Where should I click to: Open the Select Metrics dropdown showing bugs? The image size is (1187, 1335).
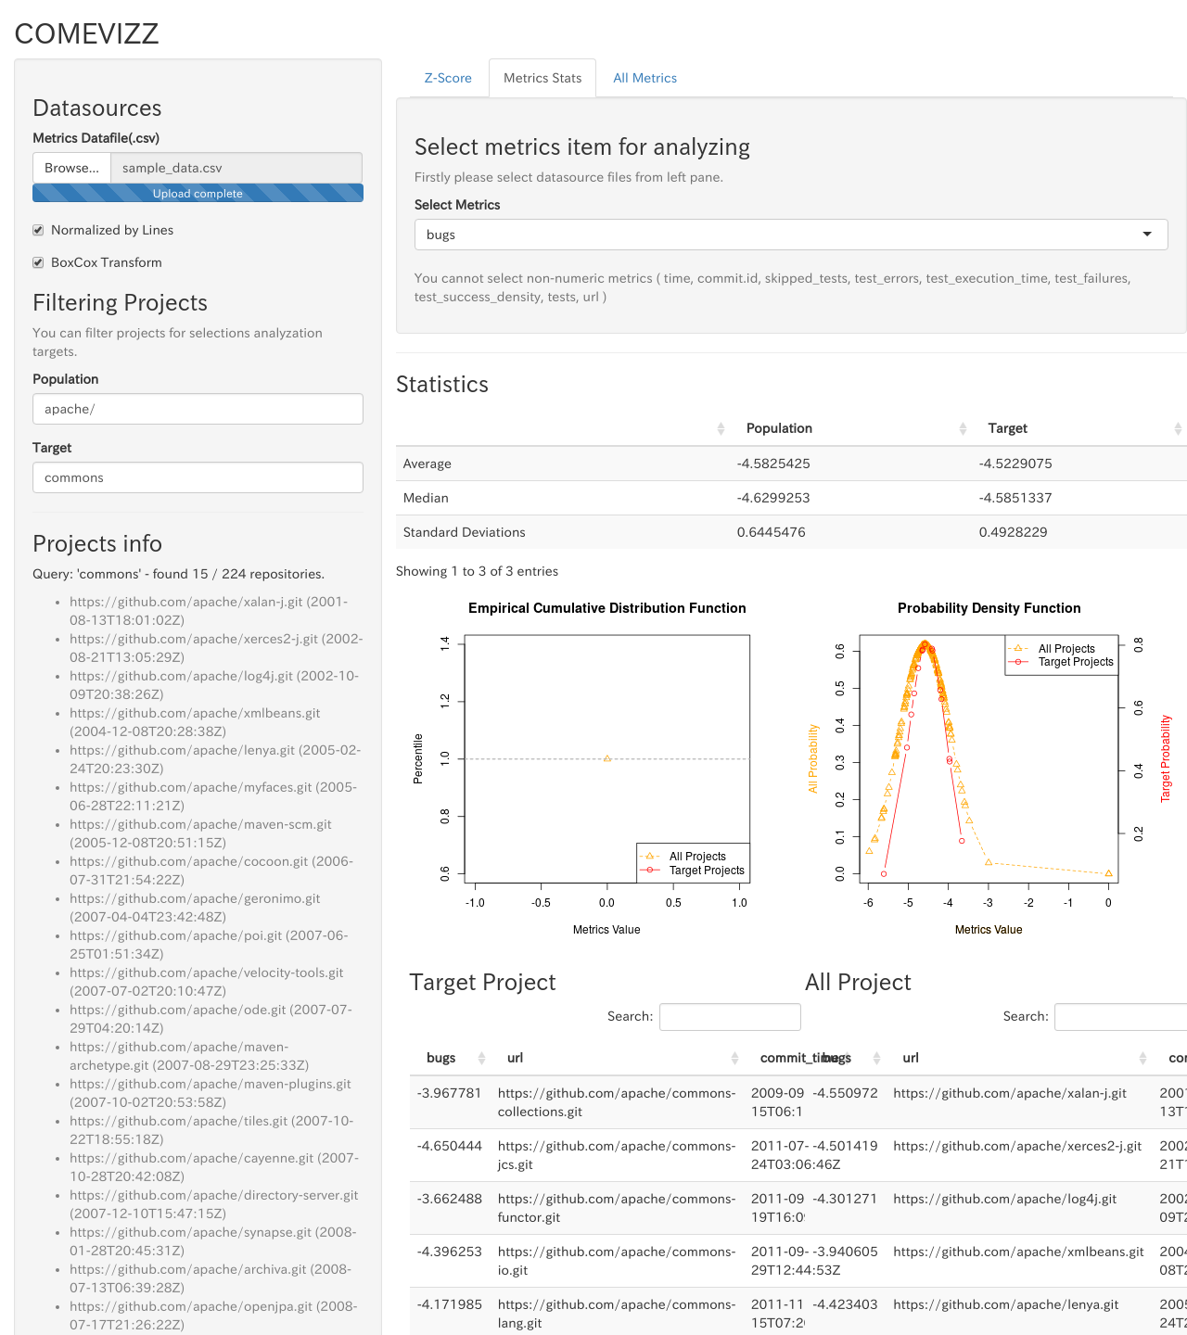(791, 235)
